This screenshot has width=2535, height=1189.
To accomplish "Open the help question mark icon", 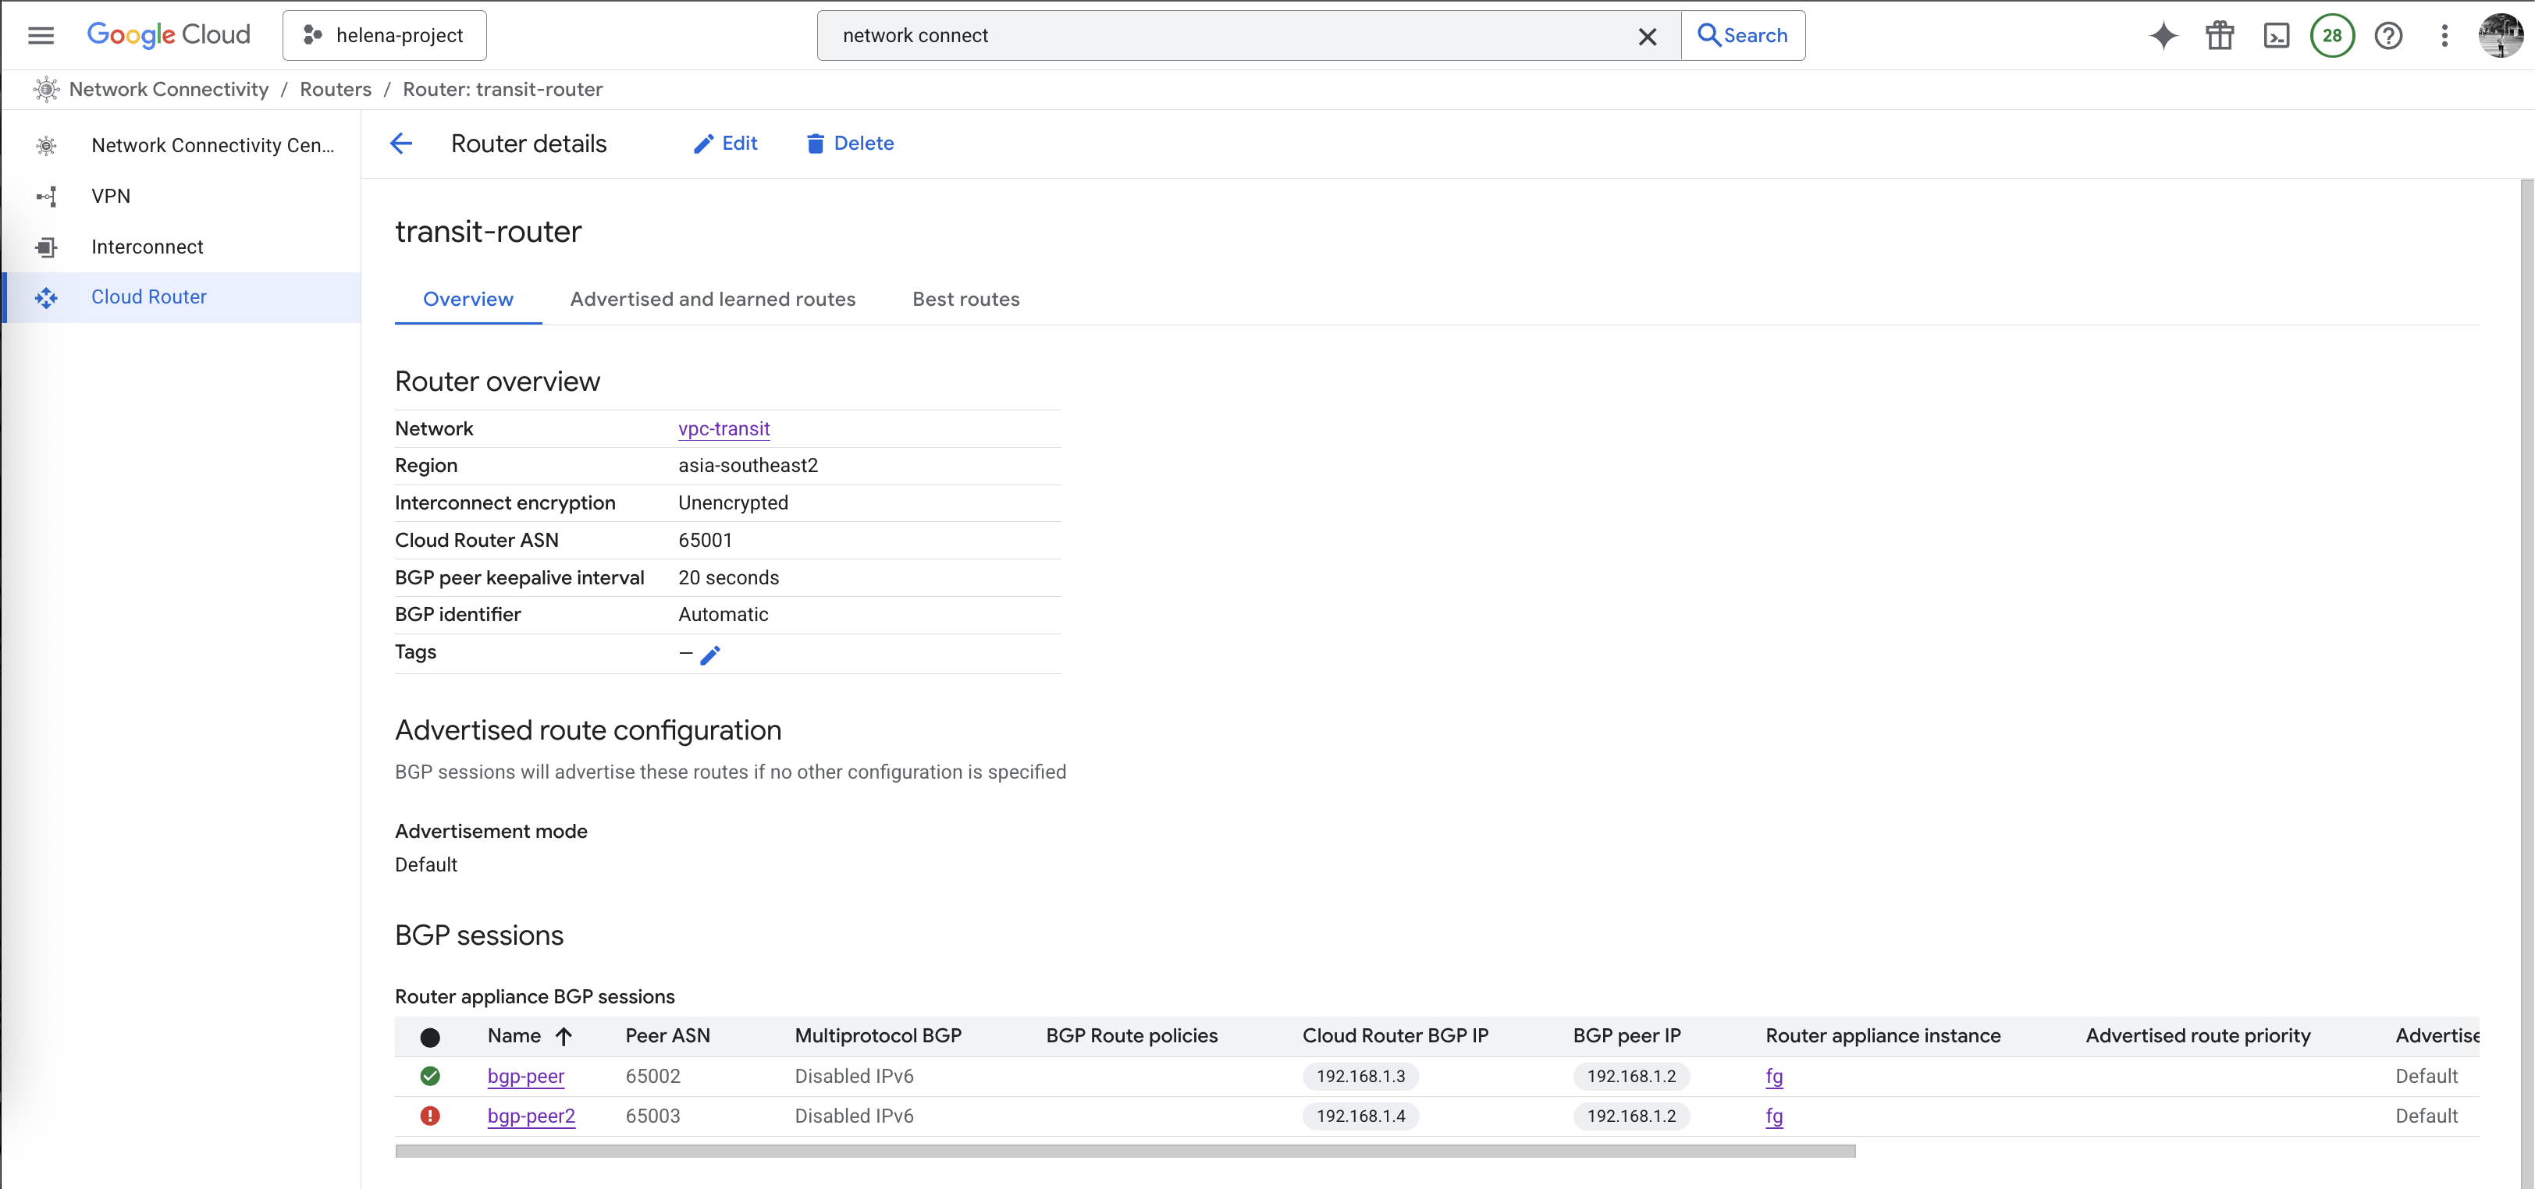I will tap(2388, 35).
